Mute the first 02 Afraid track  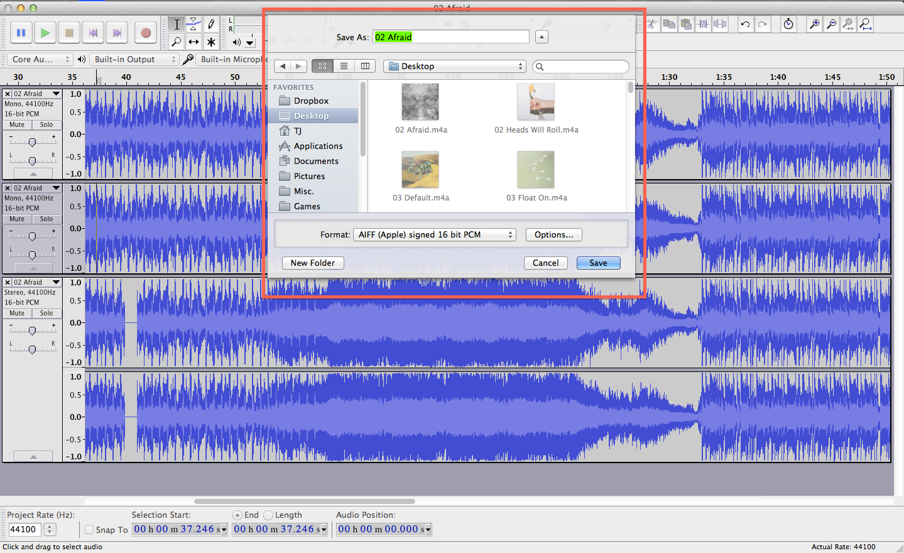[x=16, y=124]
